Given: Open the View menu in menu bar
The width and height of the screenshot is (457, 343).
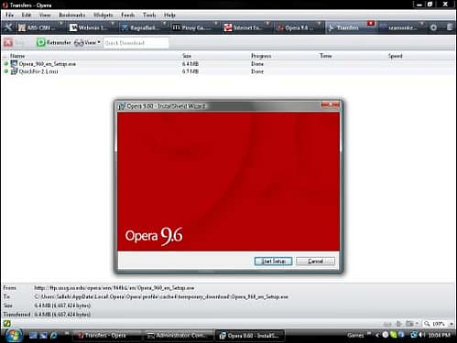Looking at the screenshot, I should pos(45,15).
